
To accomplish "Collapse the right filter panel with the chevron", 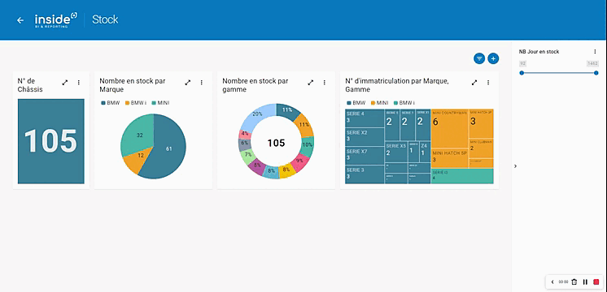I will click(x=515, y=165).
